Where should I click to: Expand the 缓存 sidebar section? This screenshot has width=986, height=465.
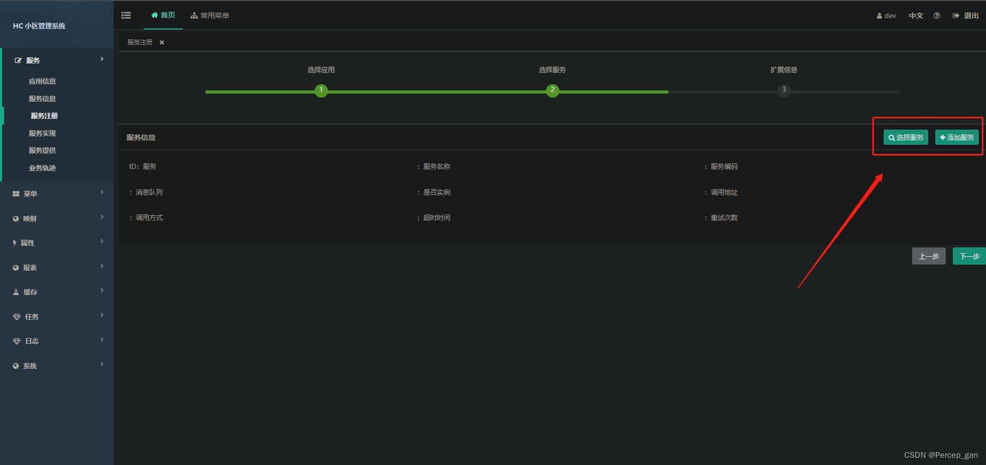tap(57, 292)
